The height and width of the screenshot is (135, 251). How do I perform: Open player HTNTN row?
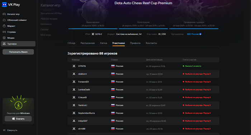tap(143, 66)
